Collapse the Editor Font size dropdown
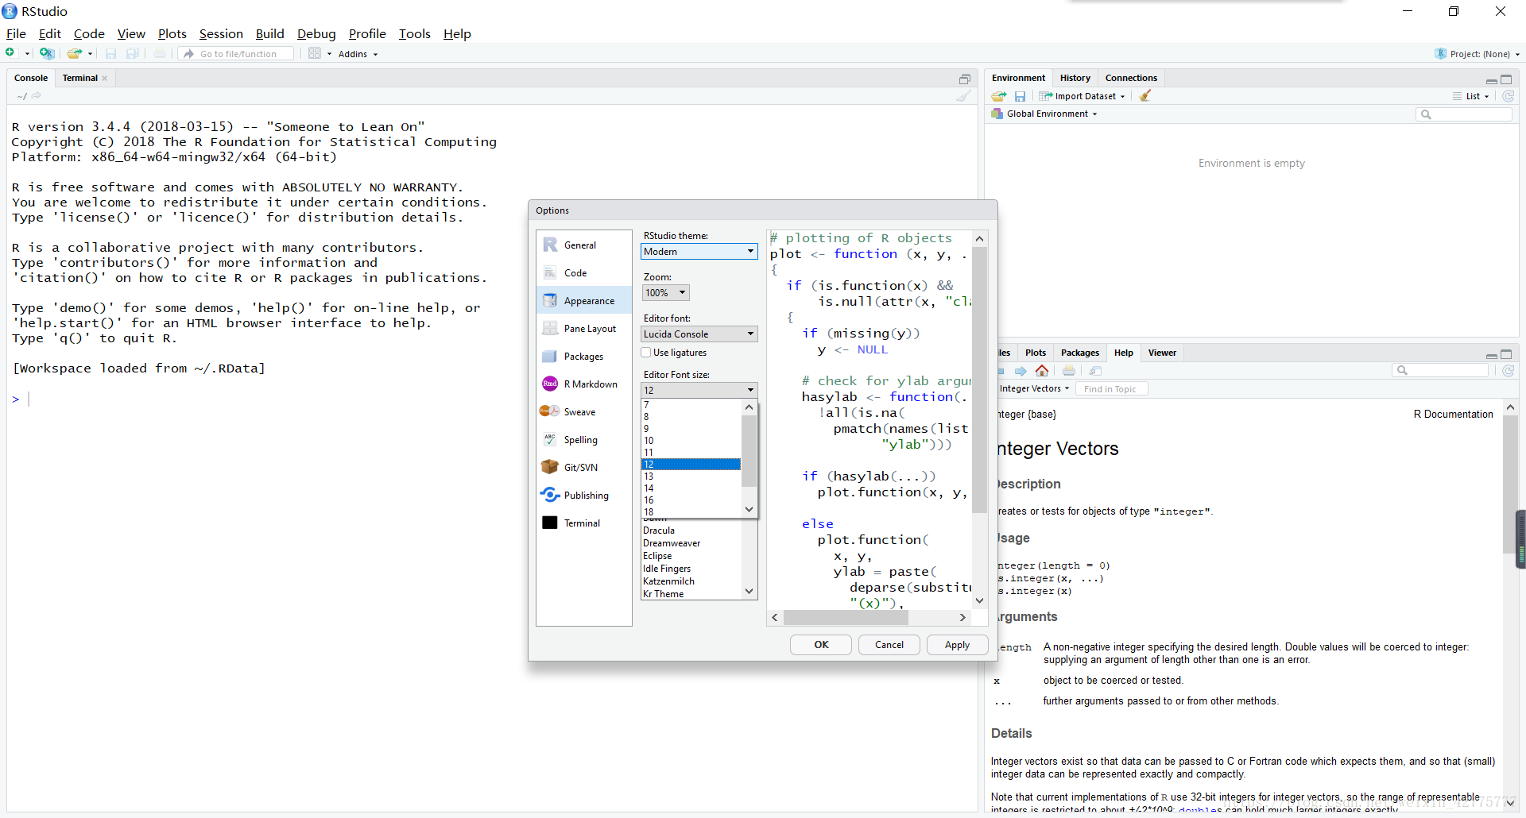The width and height of the screenshot is (1526, 818). [699, 390]
